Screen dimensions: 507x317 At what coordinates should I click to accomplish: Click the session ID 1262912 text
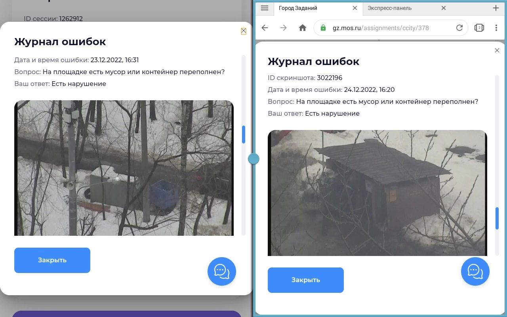[71, 19]
